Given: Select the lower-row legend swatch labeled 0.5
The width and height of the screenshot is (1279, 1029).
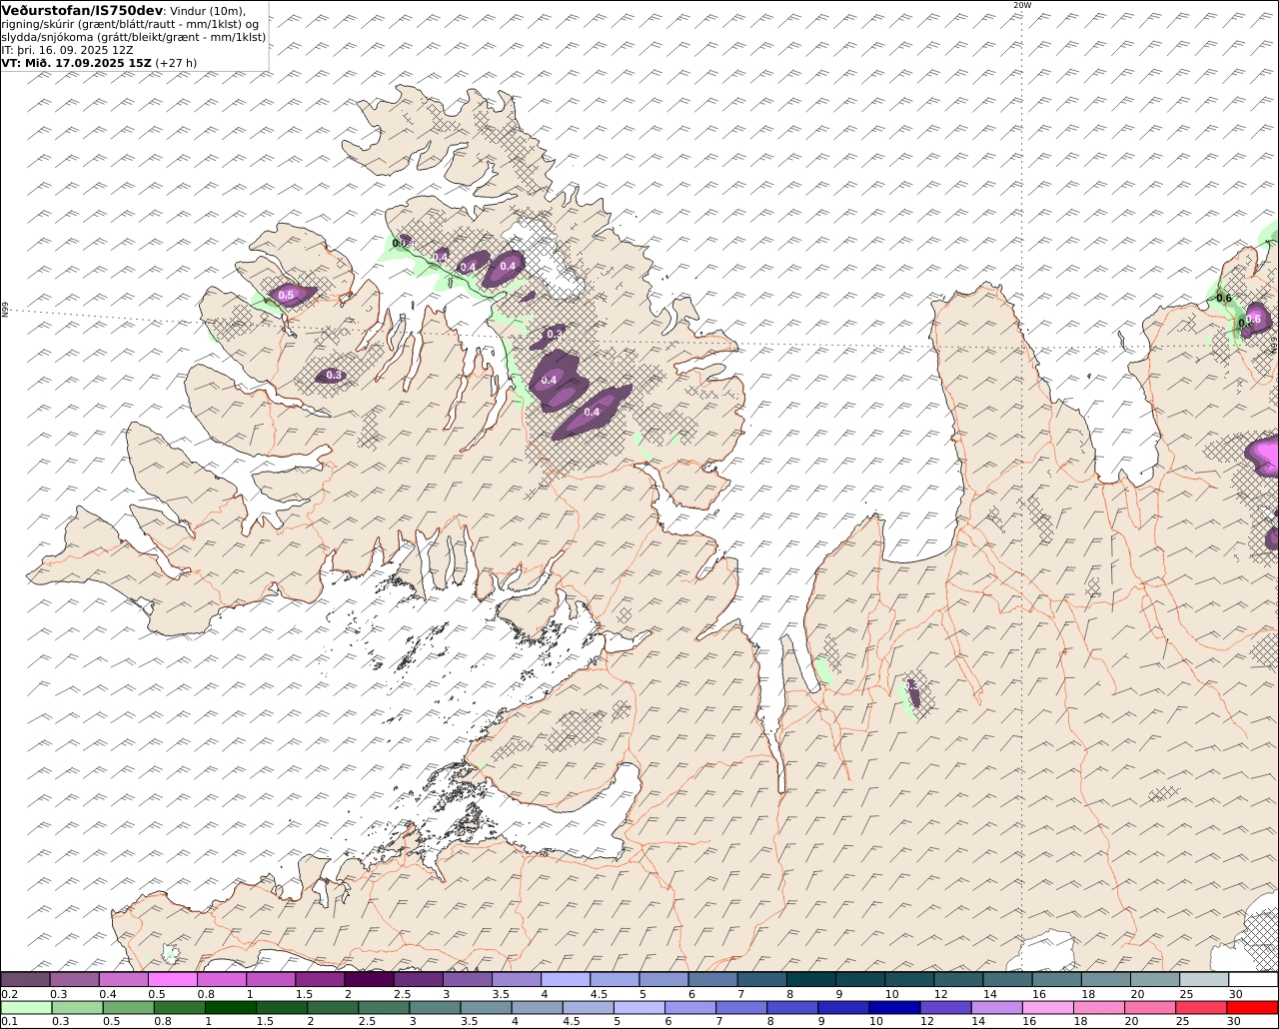Looking at the screenshot, I should (128, 1007).
